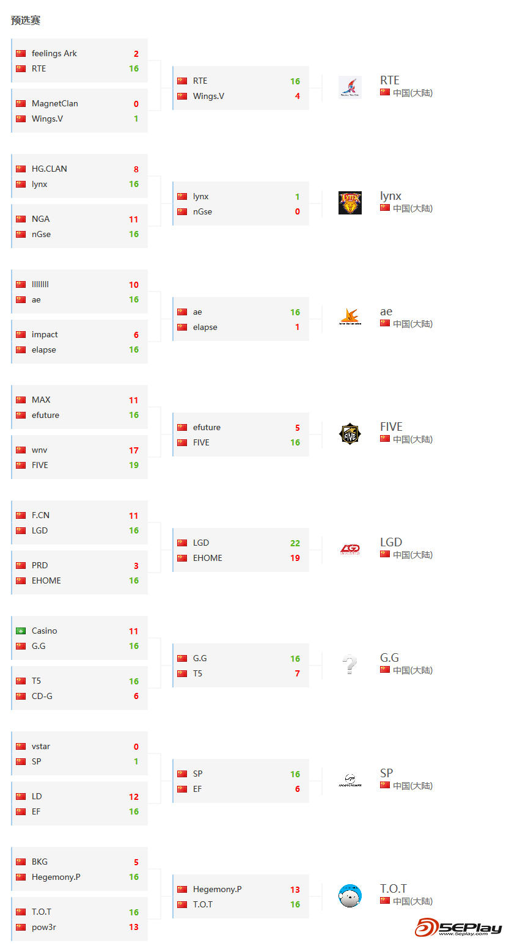Click the G.G question-mark placeholder logo

pos(350,665)
